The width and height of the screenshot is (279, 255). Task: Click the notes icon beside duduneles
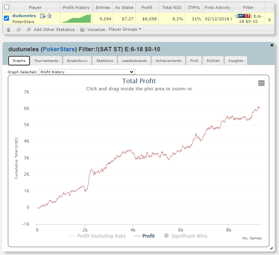click(x=43, y=16)
